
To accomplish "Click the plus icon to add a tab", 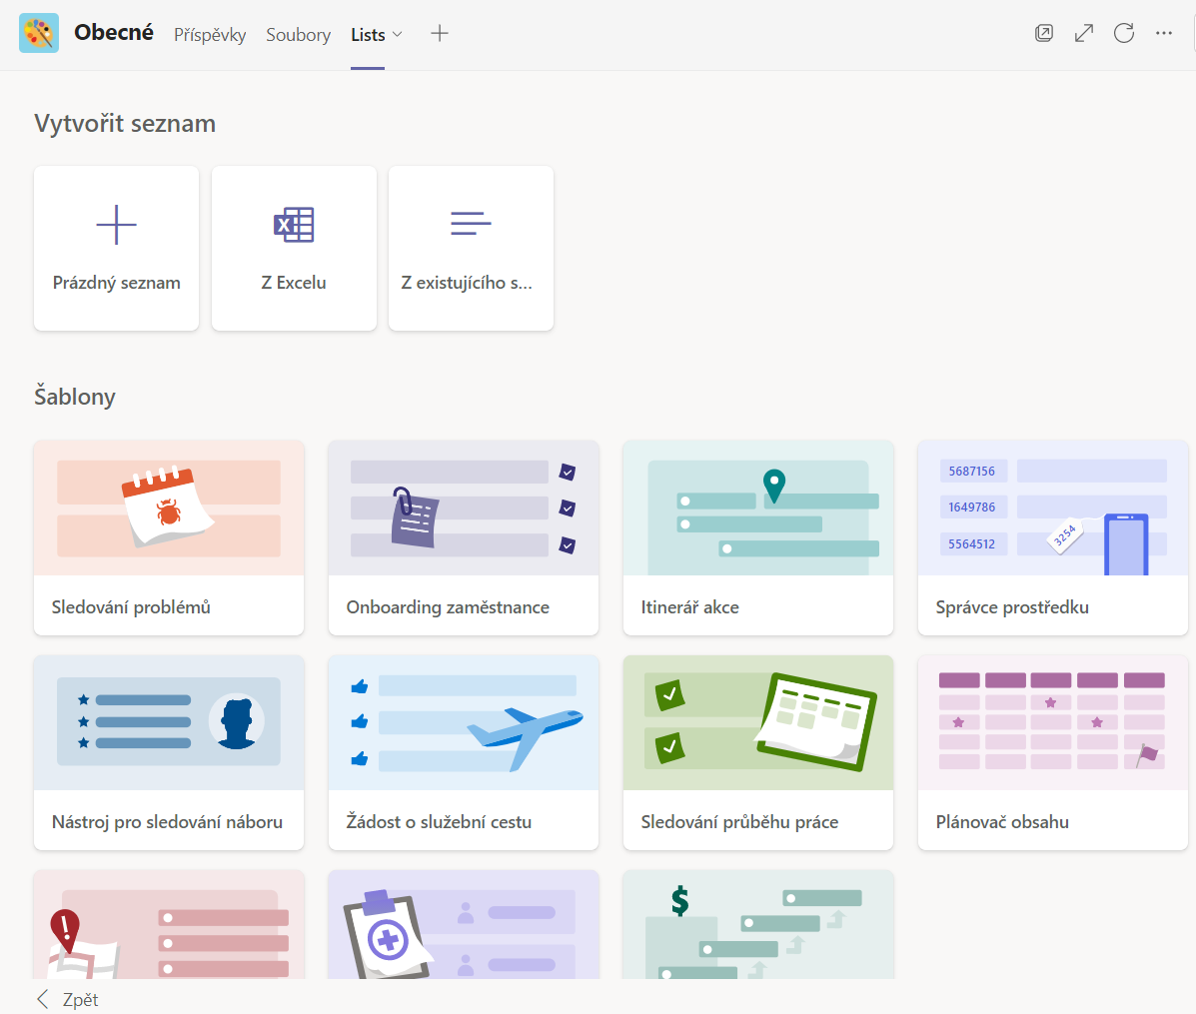I will click(440, 34).
